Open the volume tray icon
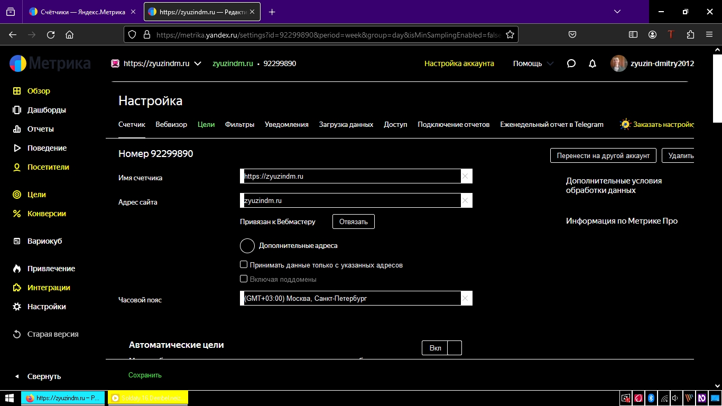This screenshot has width=722, height=406. 677,398
